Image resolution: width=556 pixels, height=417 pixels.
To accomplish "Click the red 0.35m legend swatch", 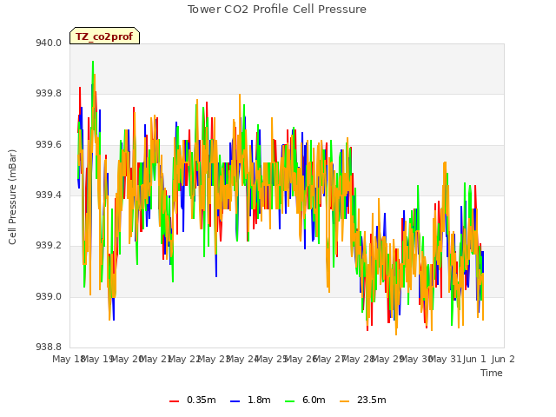I will coord(174,401).
